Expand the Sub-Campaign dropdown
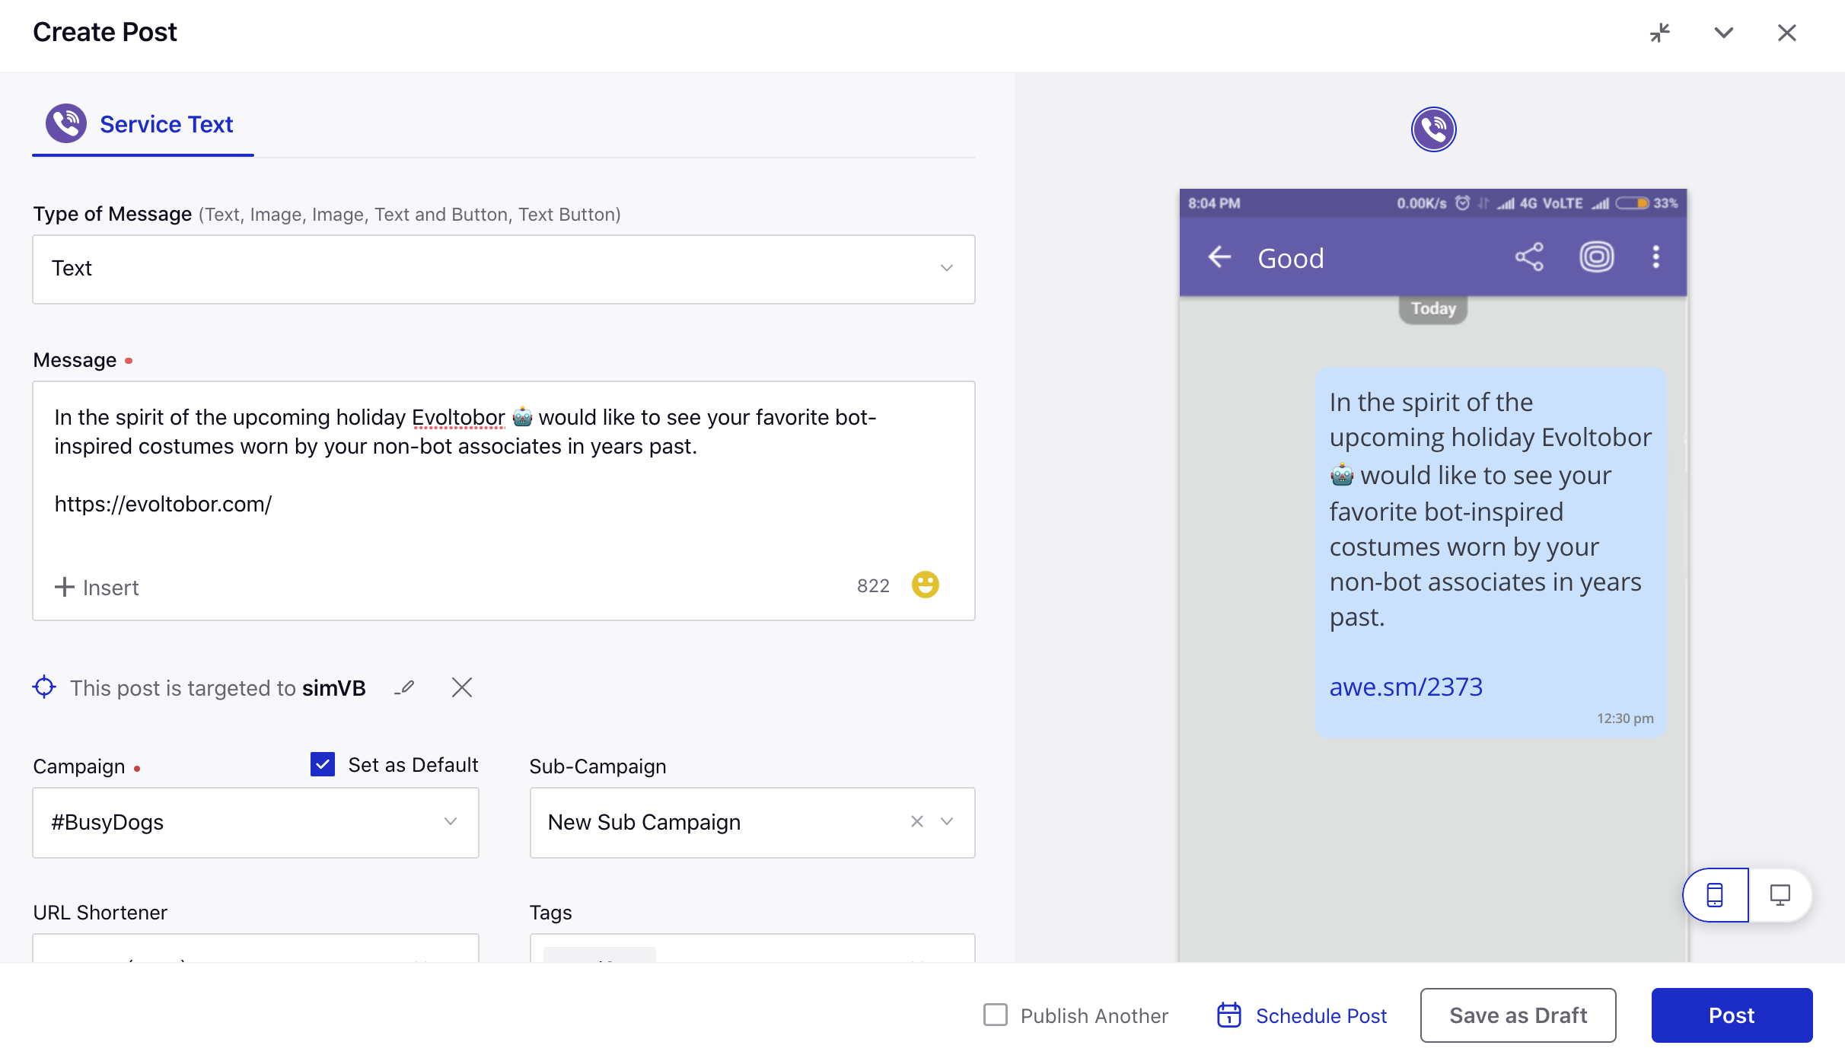 [x=949, y=822]
